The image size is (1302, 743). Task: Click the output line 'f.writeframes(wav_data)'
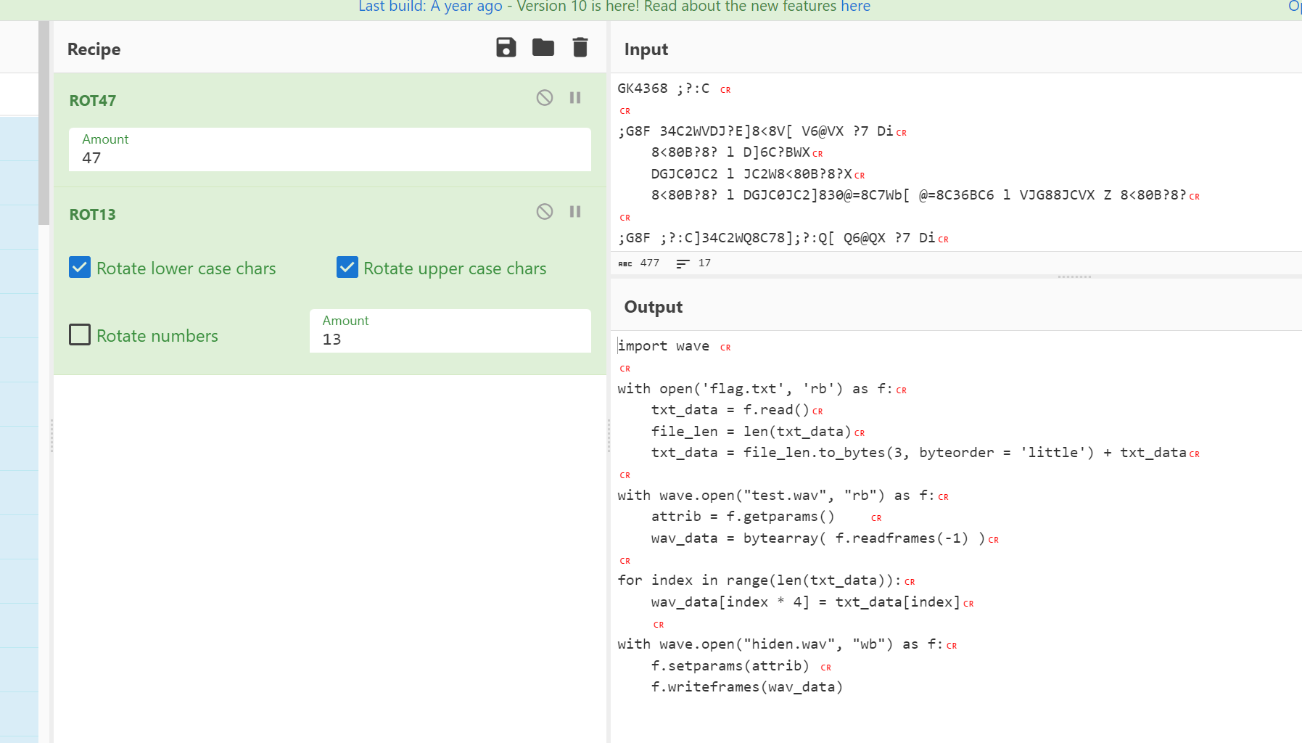747,687
